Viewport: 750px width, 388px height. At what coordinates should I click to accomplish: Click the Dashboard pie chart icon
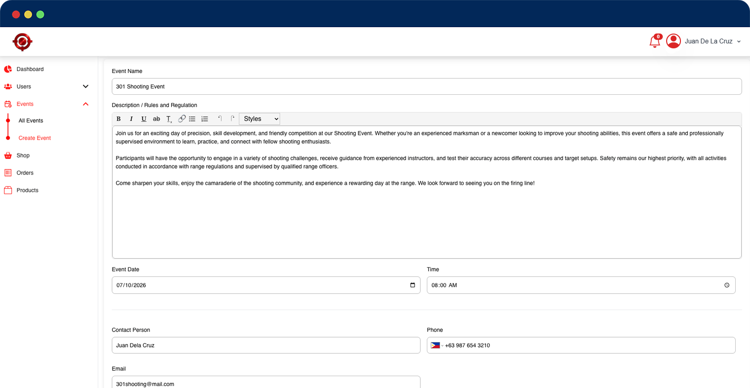pyautogui.click(x=8, y=69)
